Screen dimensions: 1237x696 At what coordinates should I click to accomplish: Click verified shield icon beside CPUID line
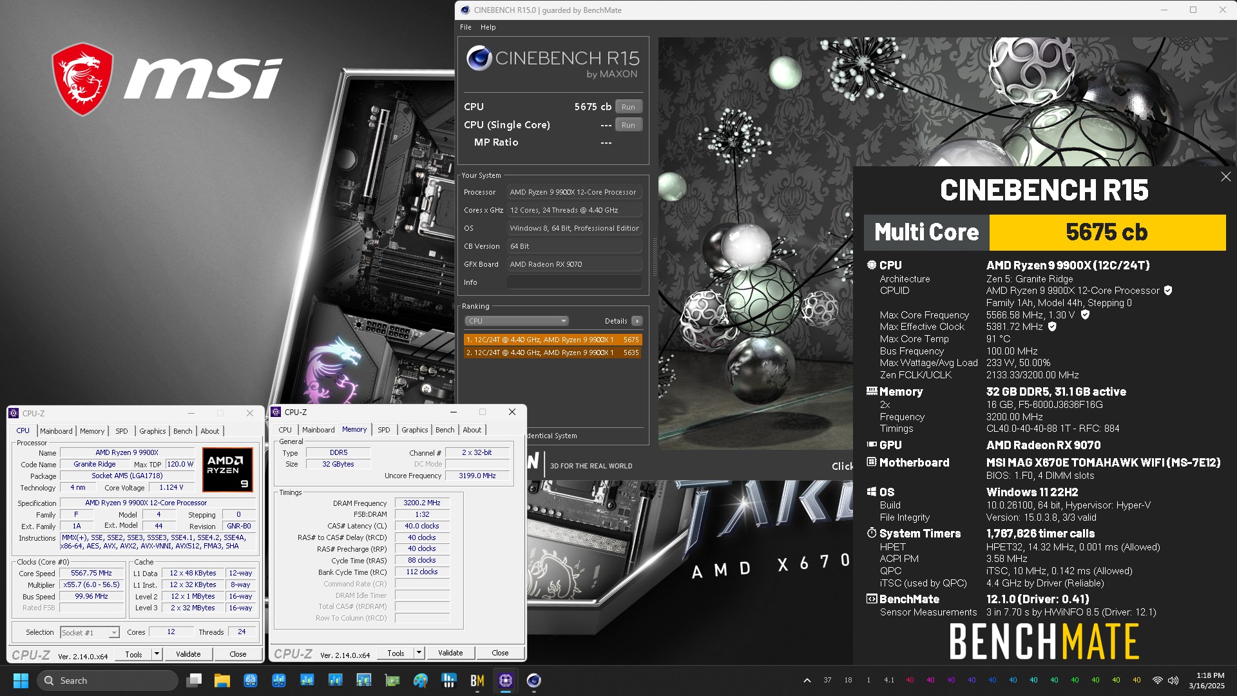click(x=1168, y=291)
